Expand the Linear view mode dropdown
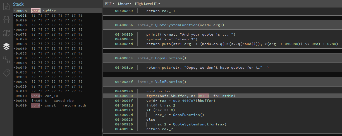 point(124,4)
